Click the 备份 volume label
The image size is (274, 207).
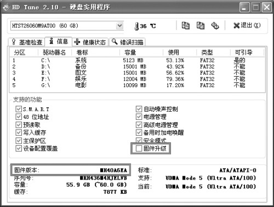tap(81, 67)
